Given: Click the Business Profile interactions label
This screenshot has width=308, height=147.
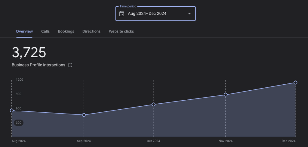Looking at the screenshot, I should click(38, 65).
